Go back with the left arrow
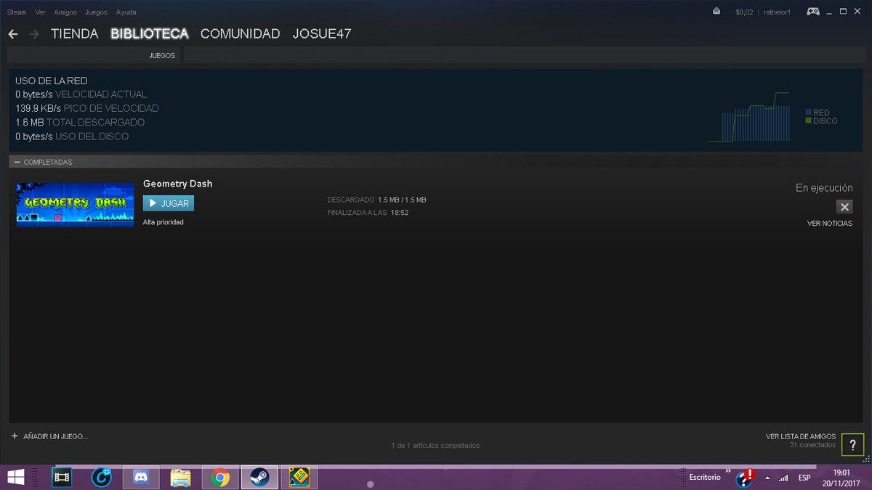 point(13,34)
